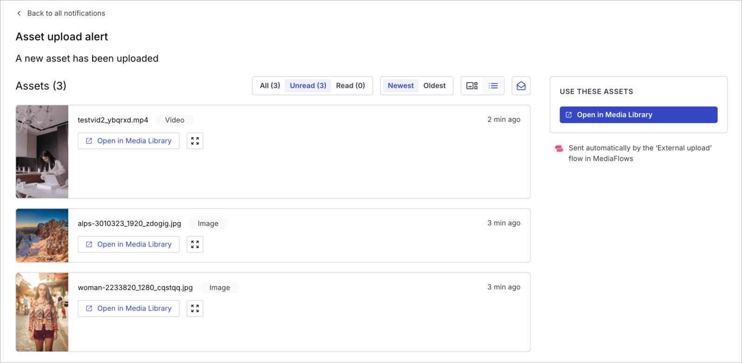Click 'USE THESE ASSETS' panel title

pyautogui.click(x=596, y=92)
